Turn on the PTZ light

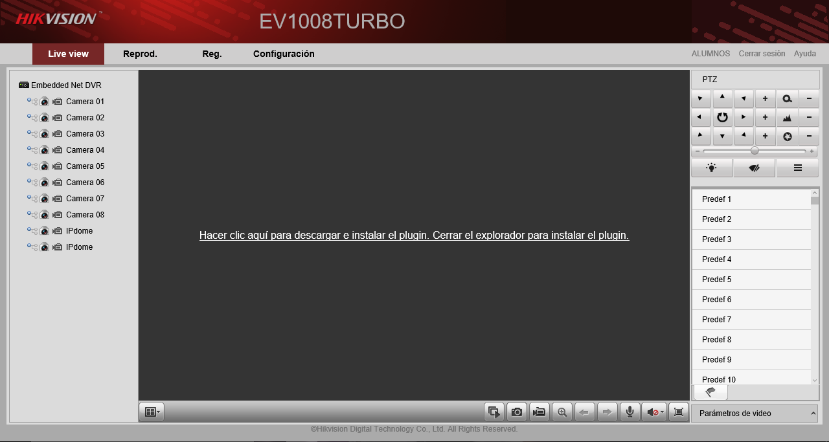(712, 168)
